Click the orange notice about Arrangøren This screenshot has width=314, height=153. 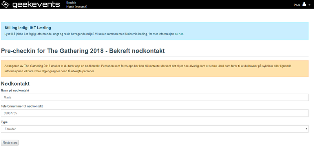[155, 69]
